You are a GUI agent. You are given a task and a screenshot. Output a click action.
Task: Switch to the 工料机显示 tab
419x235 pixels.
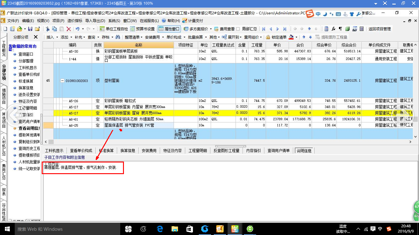click(x=54, y=151)
